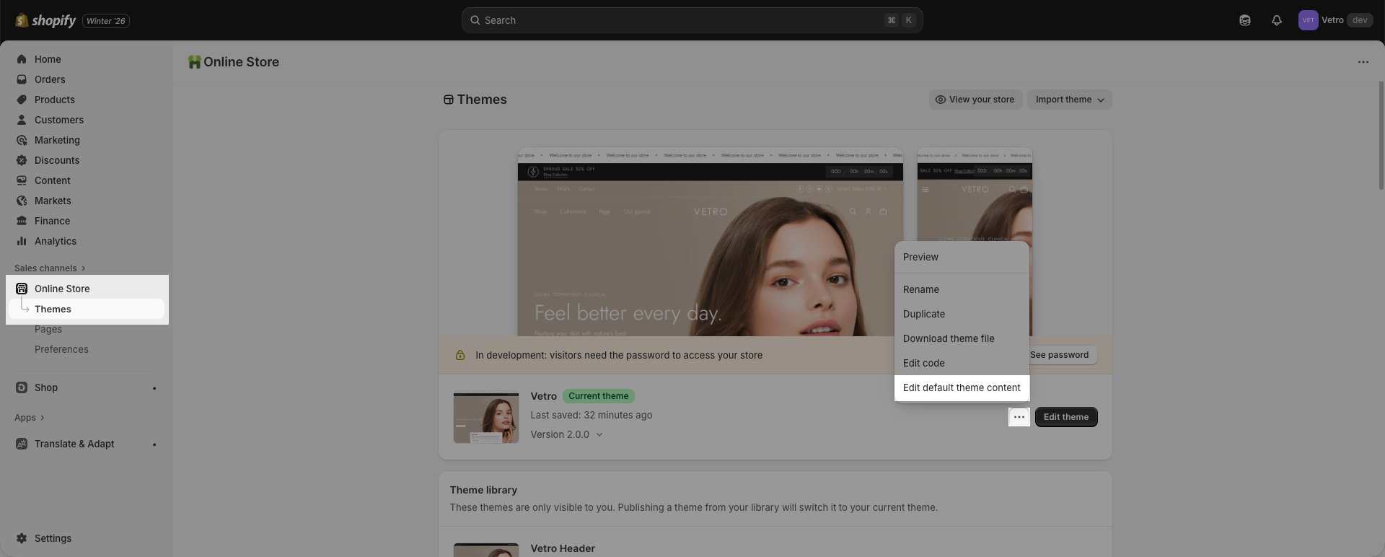The width and height of the screenshot is (1385, 557).
Task: Click the search input field
Action: (x=678, y=20)
